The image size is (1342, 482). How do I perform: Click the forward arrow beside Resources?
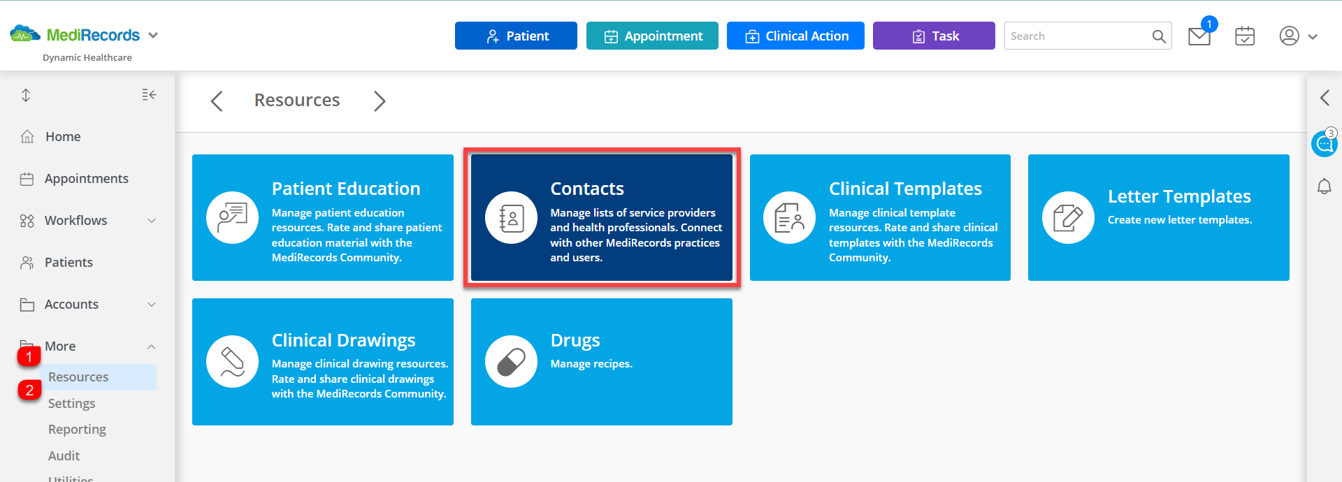click(x=380, y=101)
